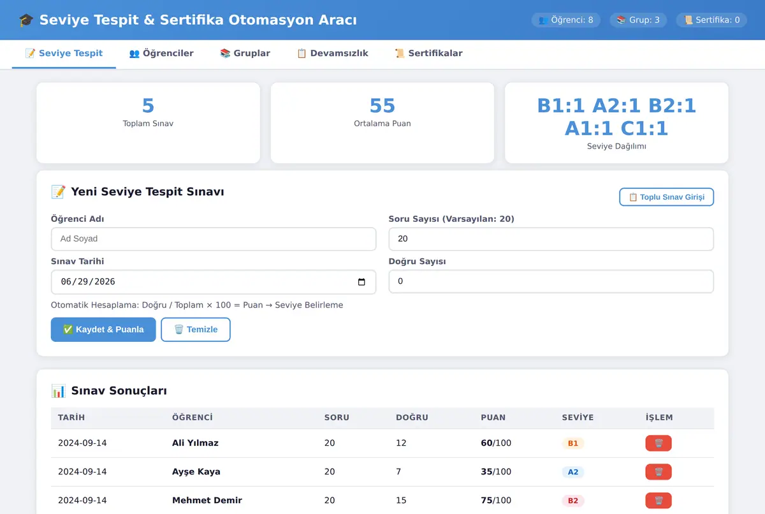Image resolution: width=765 pixels, height=514 pixels.
Task: Select the Seviye Dağılımı stat card
Action: click(616, 122)
